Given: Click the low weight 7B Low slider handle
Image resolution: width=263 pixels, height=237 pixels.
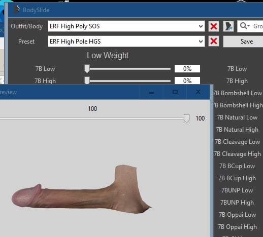Looking at the screenshot, I should click(x=87, y=69).
